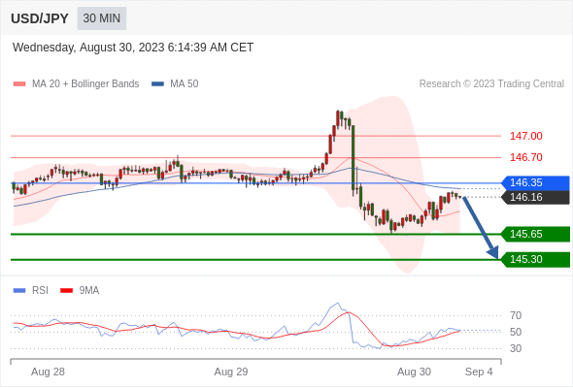573x388 pixels.
Task: Click the USD/JPY pair title
Action: [40, 18]
